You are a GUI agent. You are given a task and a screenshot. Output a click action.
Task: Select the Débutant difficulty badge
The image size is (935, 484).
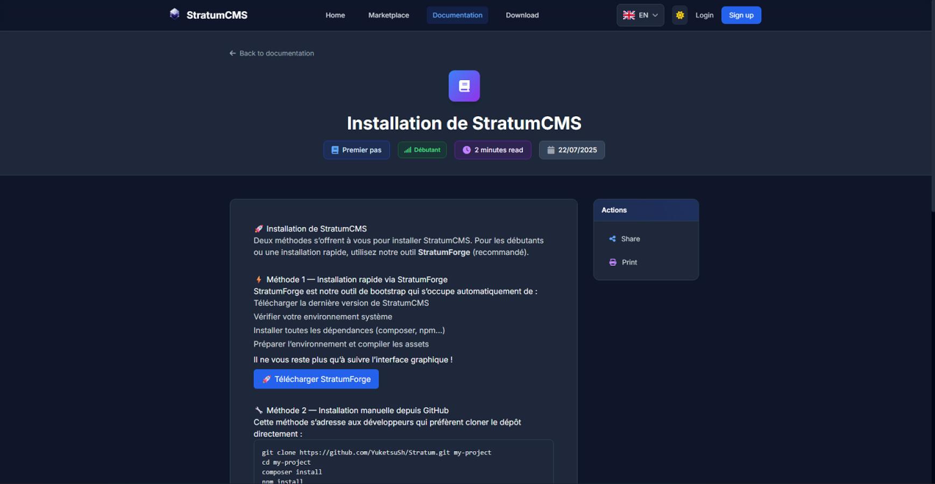coord(422,150)
